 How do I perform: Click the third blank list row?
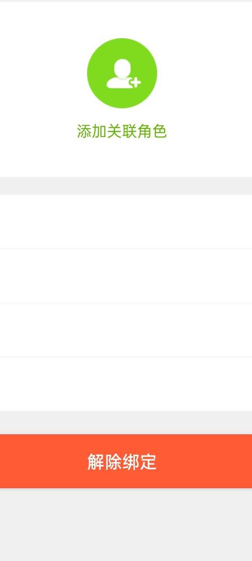coord(126,330)
